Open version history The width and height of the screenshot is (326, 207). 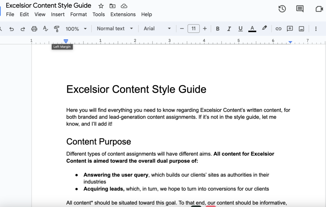click(x=282, y=9)
